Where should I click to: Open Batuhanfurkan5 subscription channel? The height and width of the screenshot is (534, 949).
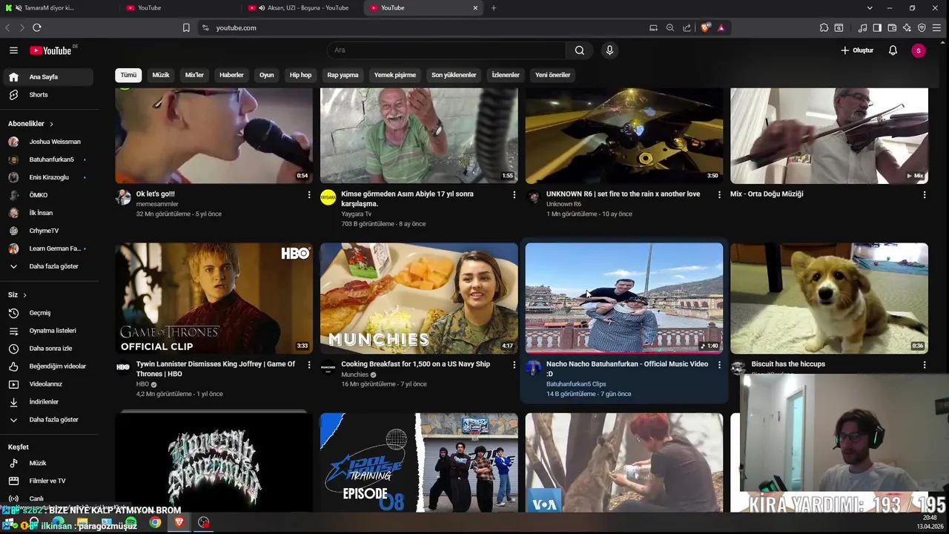point(47,159)
